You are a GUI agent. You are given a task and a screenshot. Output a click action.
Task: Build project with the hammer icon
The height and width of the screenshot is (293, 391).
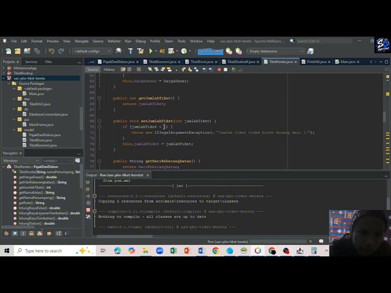(x=130, y=51)
